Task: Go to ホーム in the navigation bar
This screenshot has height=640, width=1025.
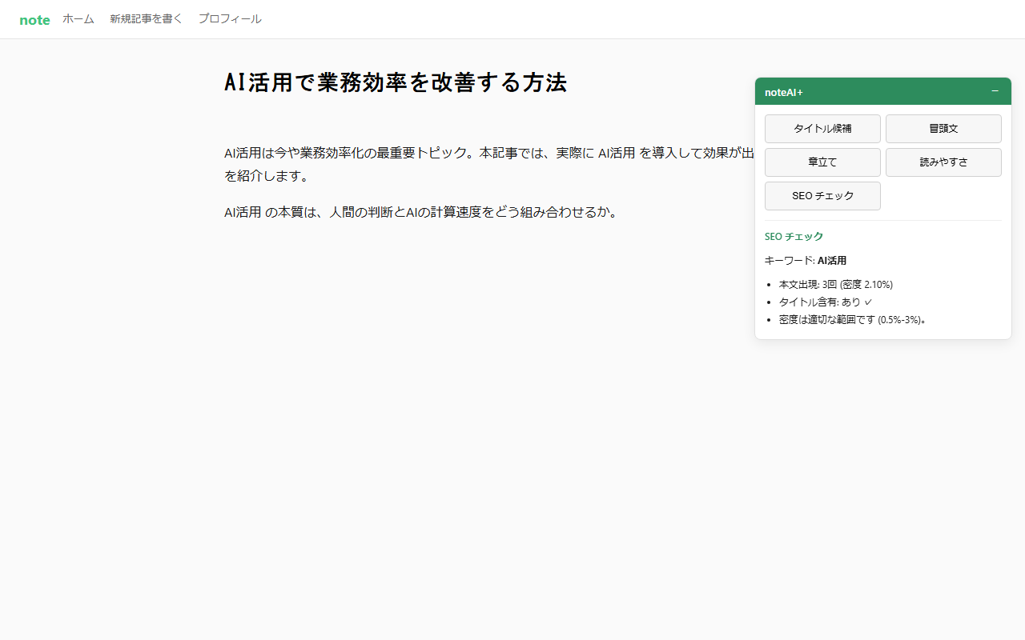Action: [78, 19]
